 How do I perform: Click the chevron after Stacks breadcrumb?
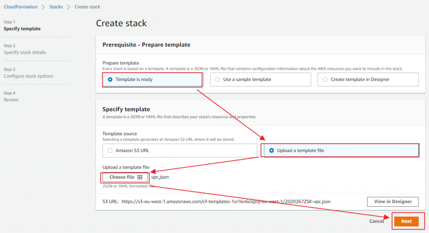coord(69,7)
